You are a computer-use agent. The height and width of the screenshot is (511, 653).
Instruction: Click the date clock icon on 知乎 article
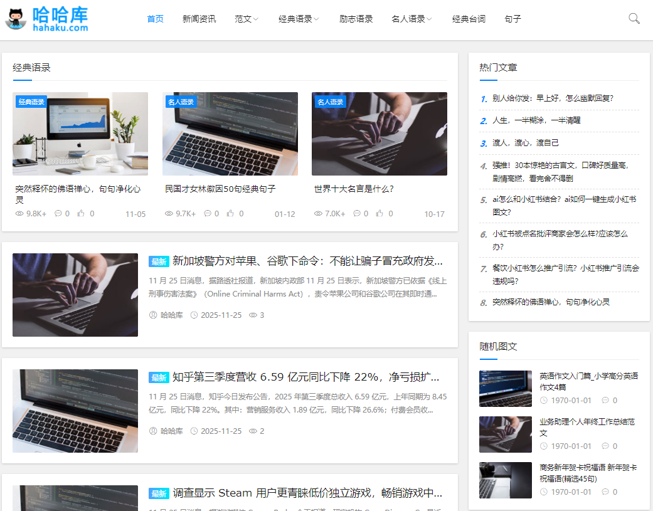pos(194,431)
